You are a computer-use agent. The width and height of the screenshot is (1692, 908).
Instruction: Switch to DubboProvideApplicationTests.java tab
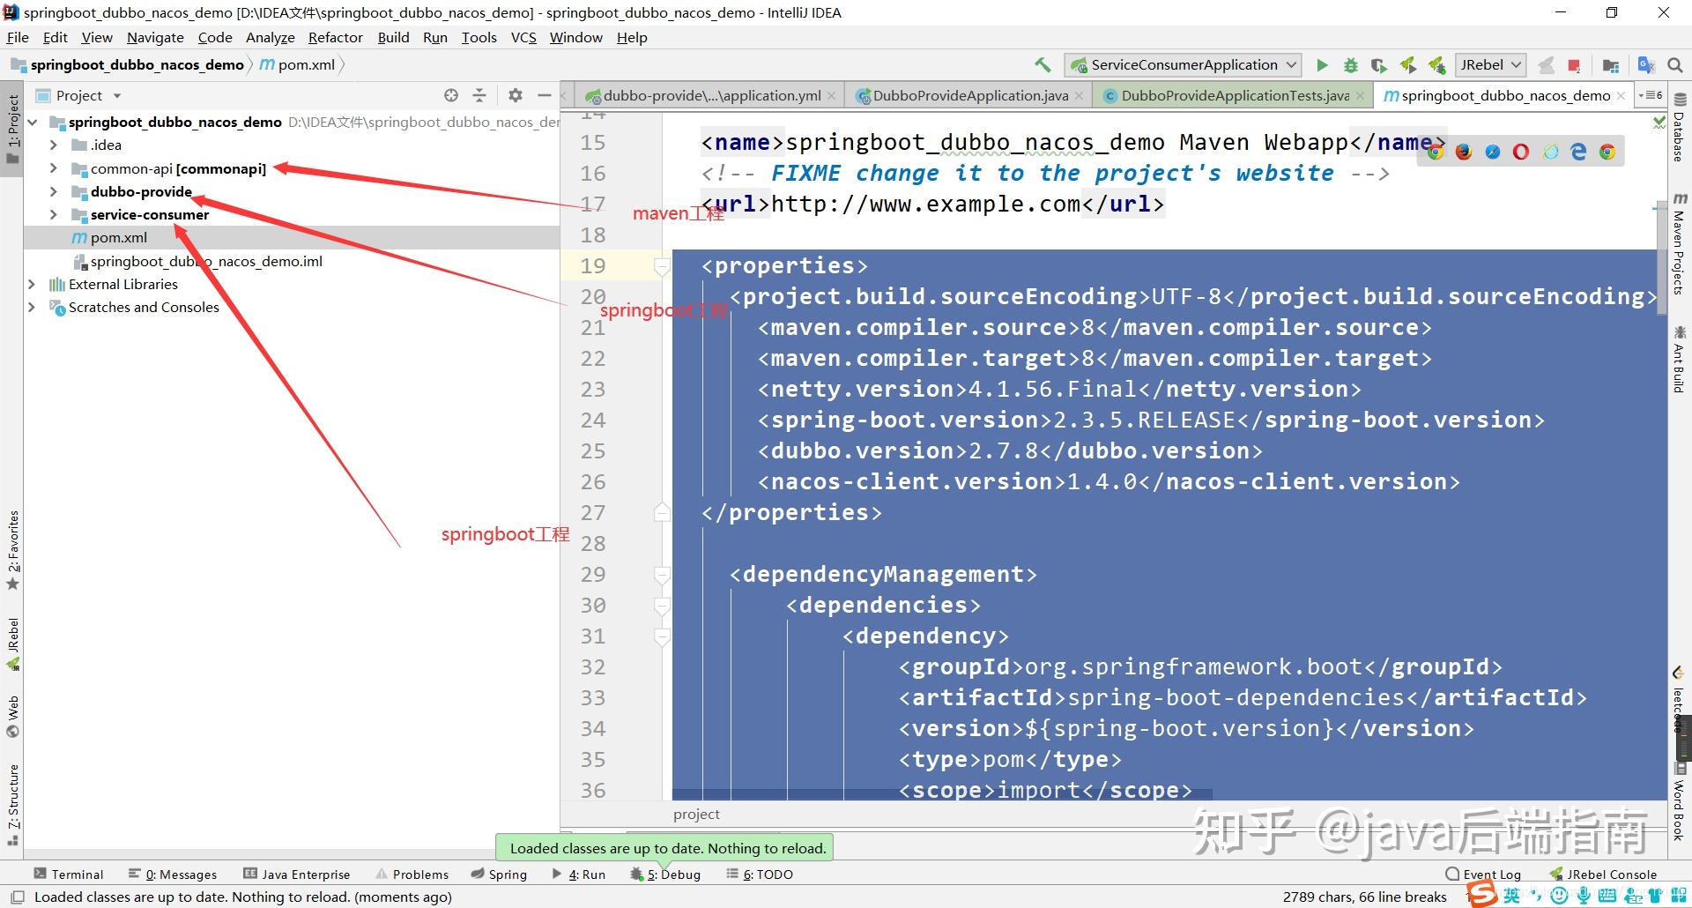tap(1234, 95)
